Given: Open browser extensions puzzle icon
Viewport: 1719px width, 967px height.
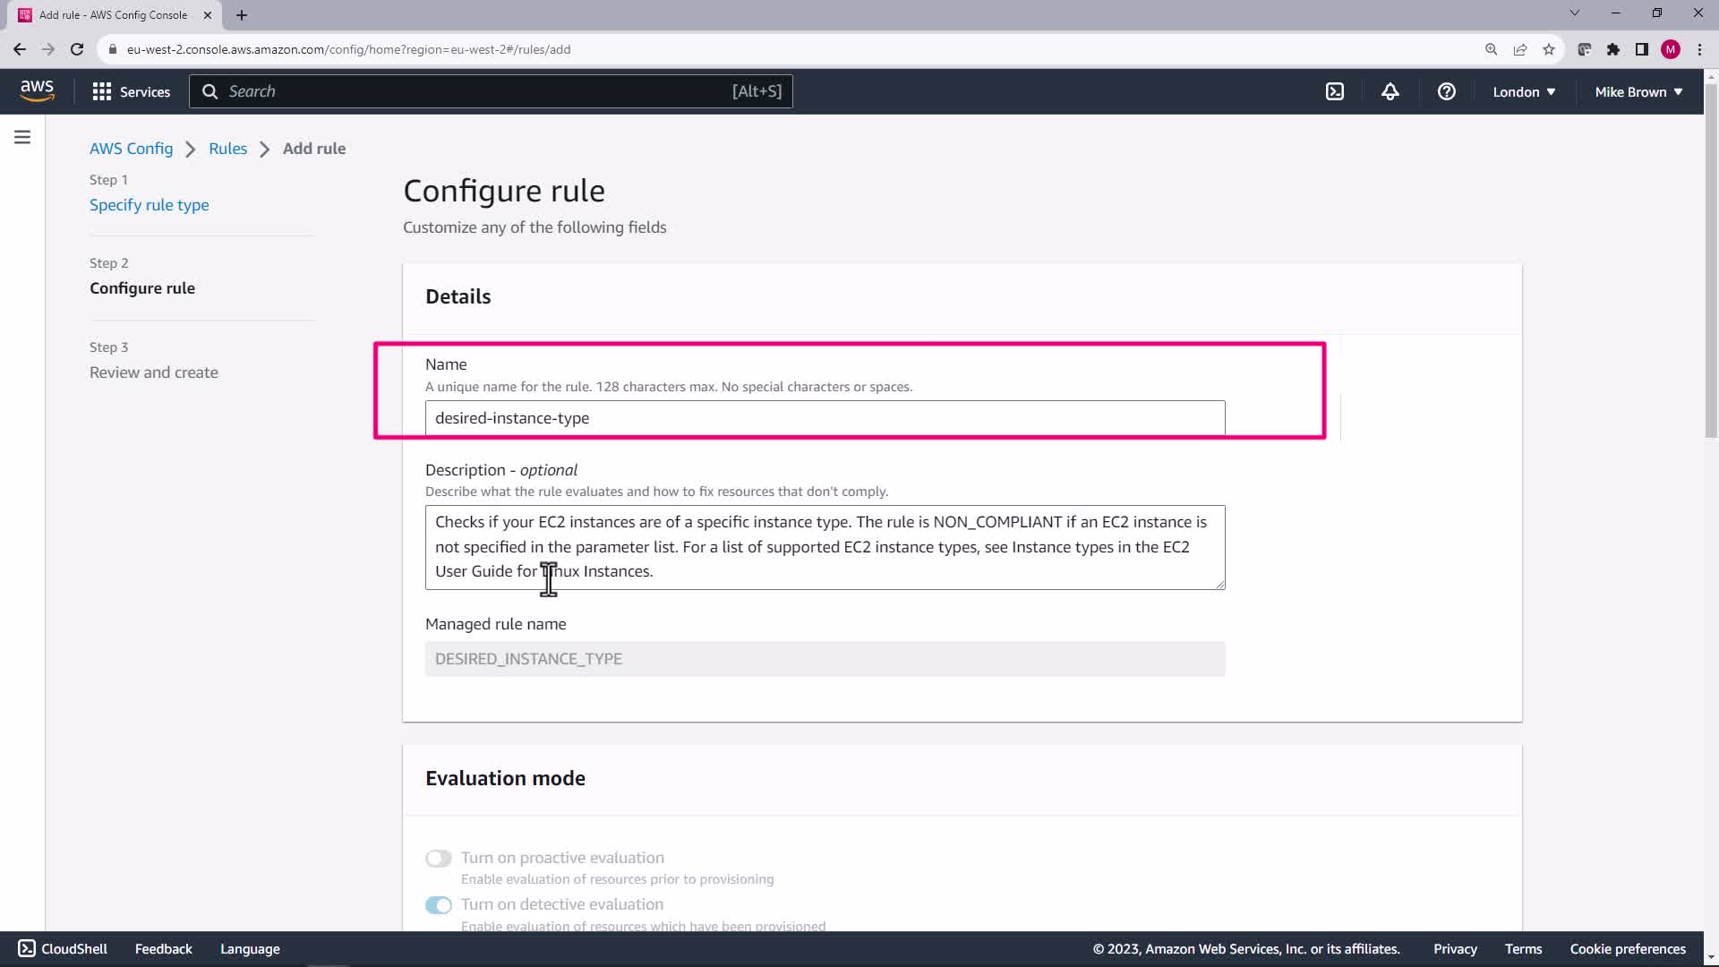Looking at the screenshot, I should [x=1613, y=49].
